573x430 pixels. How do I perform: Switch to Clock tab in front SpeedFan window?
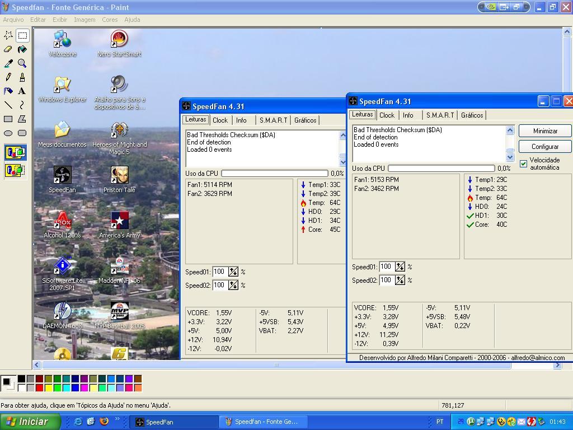(387, 115)
